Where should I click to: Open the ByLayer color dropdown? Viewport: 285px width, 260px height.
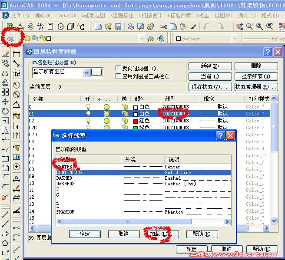[x=235, y=39]
